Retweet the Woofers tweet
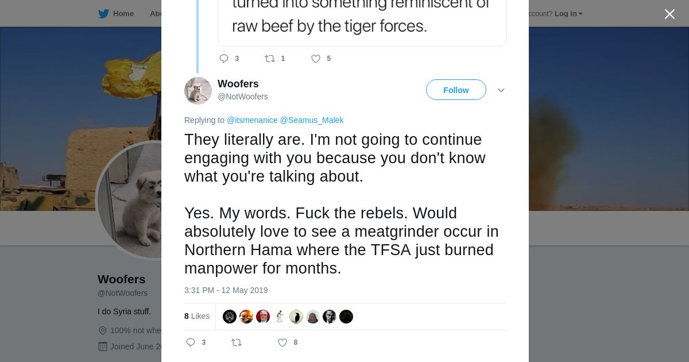 (237, 342)
